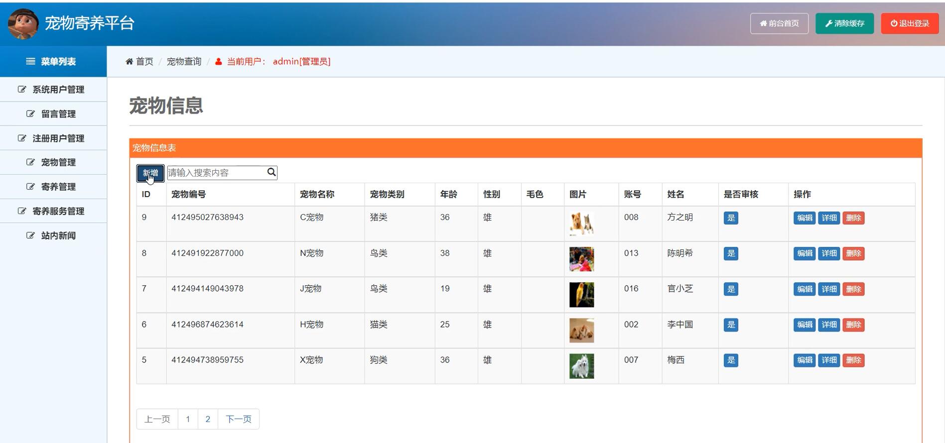945x443 pixels.
Task: Click the edit icon beside 站内新闻
Action: 30,235
